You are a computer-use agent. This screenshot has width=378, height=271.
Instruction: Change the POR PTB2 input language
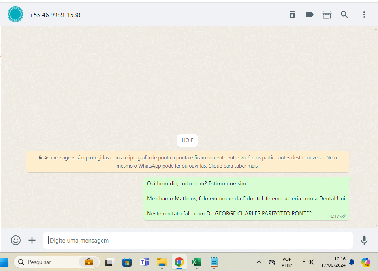point(287,262)
